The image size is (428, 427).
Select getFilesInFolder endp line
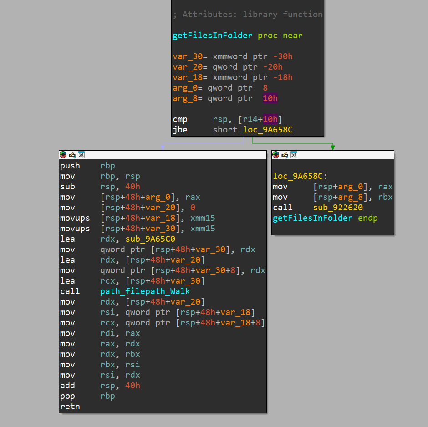tap(325, 218)
